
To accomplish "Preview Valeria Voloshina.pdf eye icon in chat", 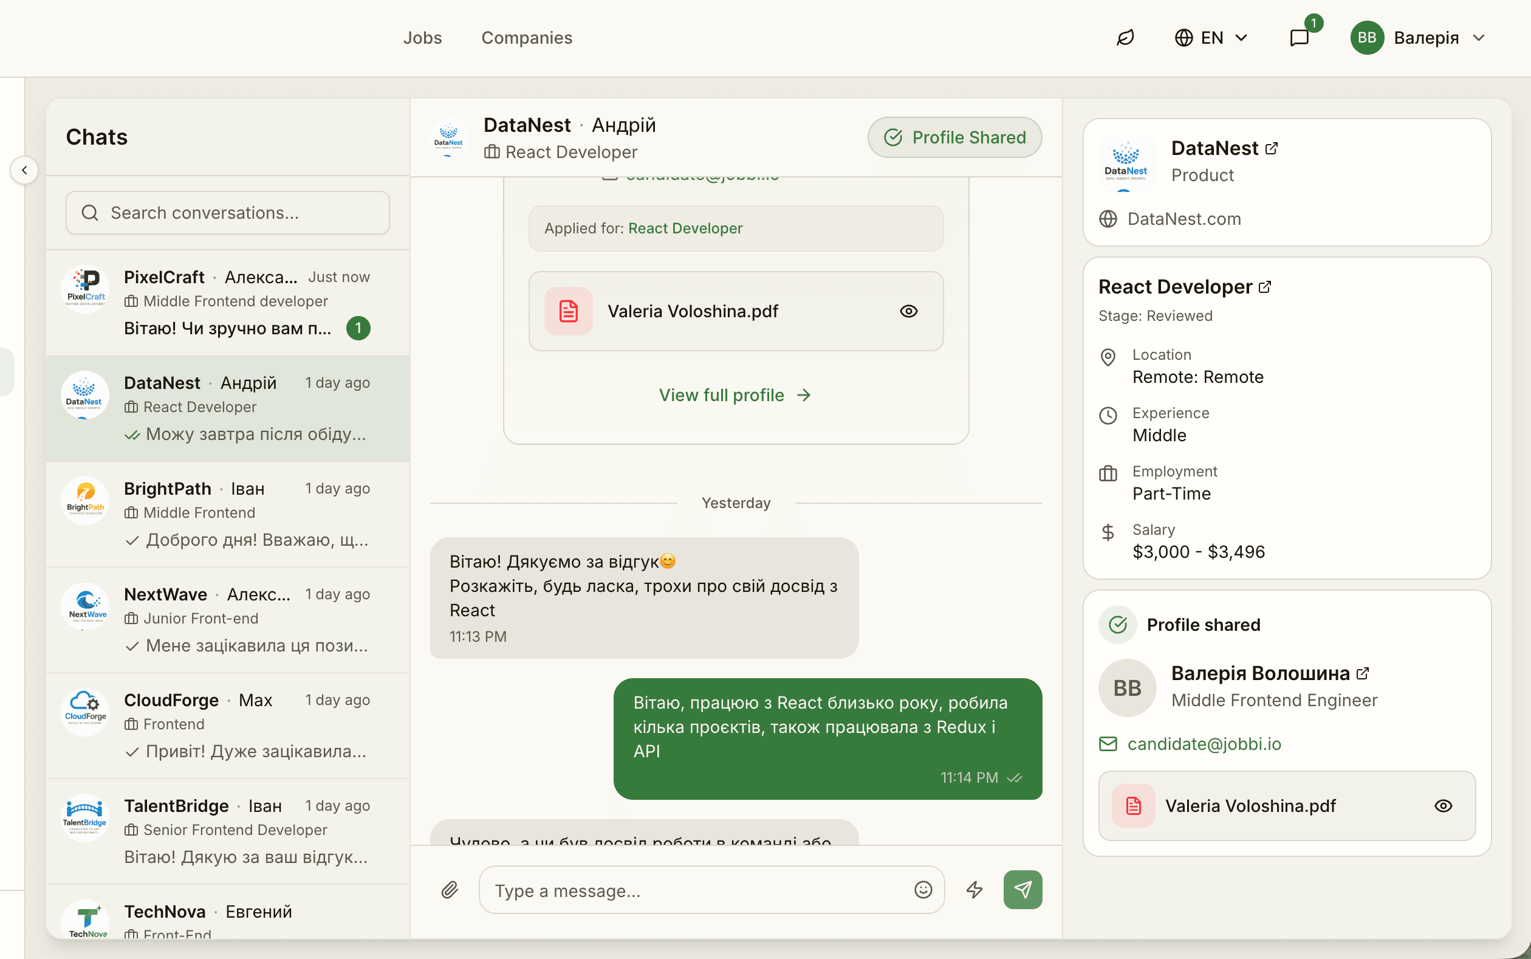I will coord(908,311).
